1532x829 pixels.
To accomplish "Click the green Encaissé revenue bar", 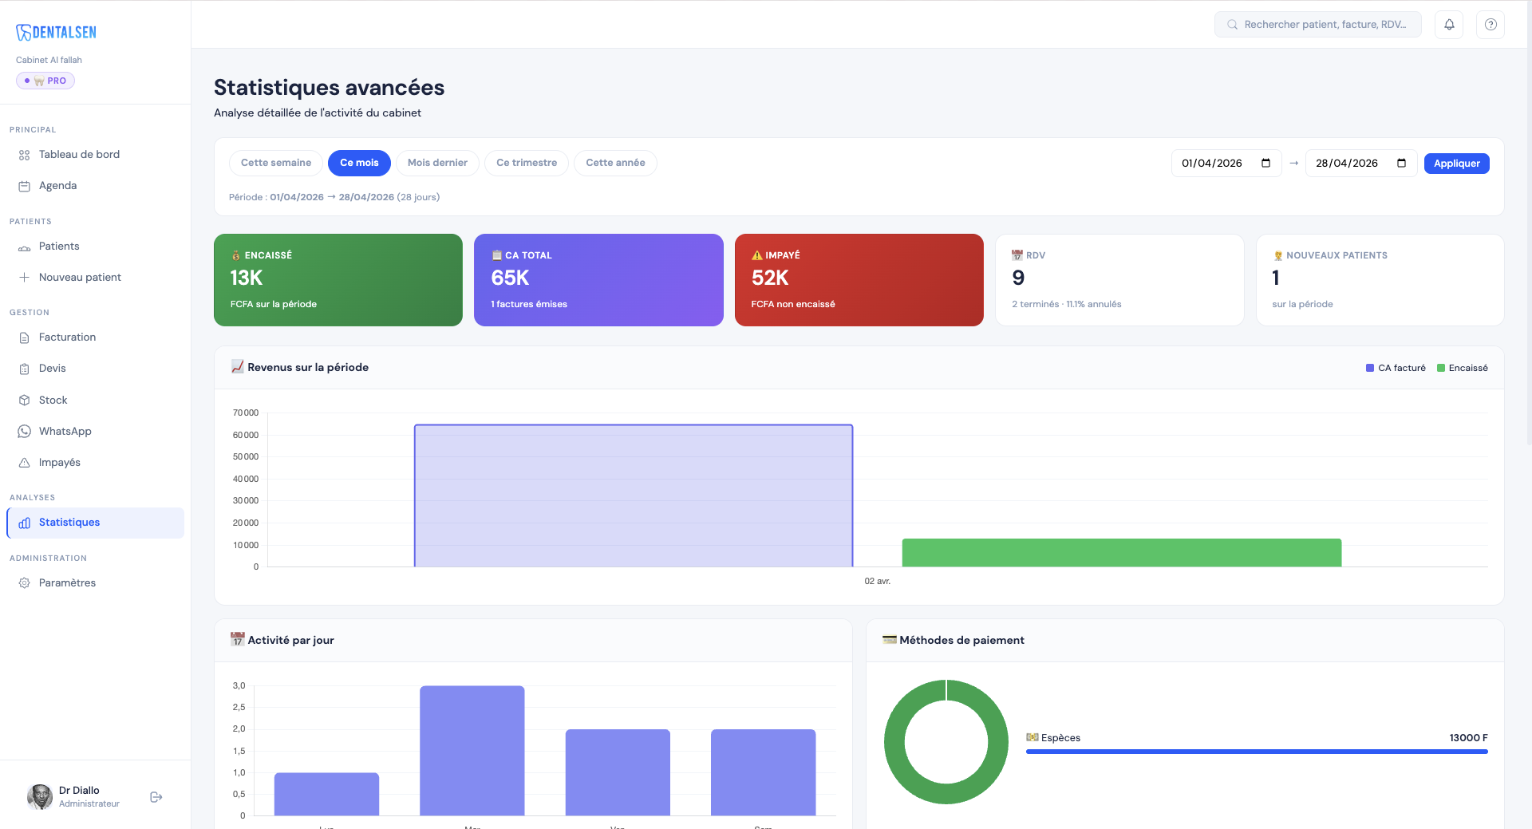I will pyautogui.click(x=1122, y=553).
